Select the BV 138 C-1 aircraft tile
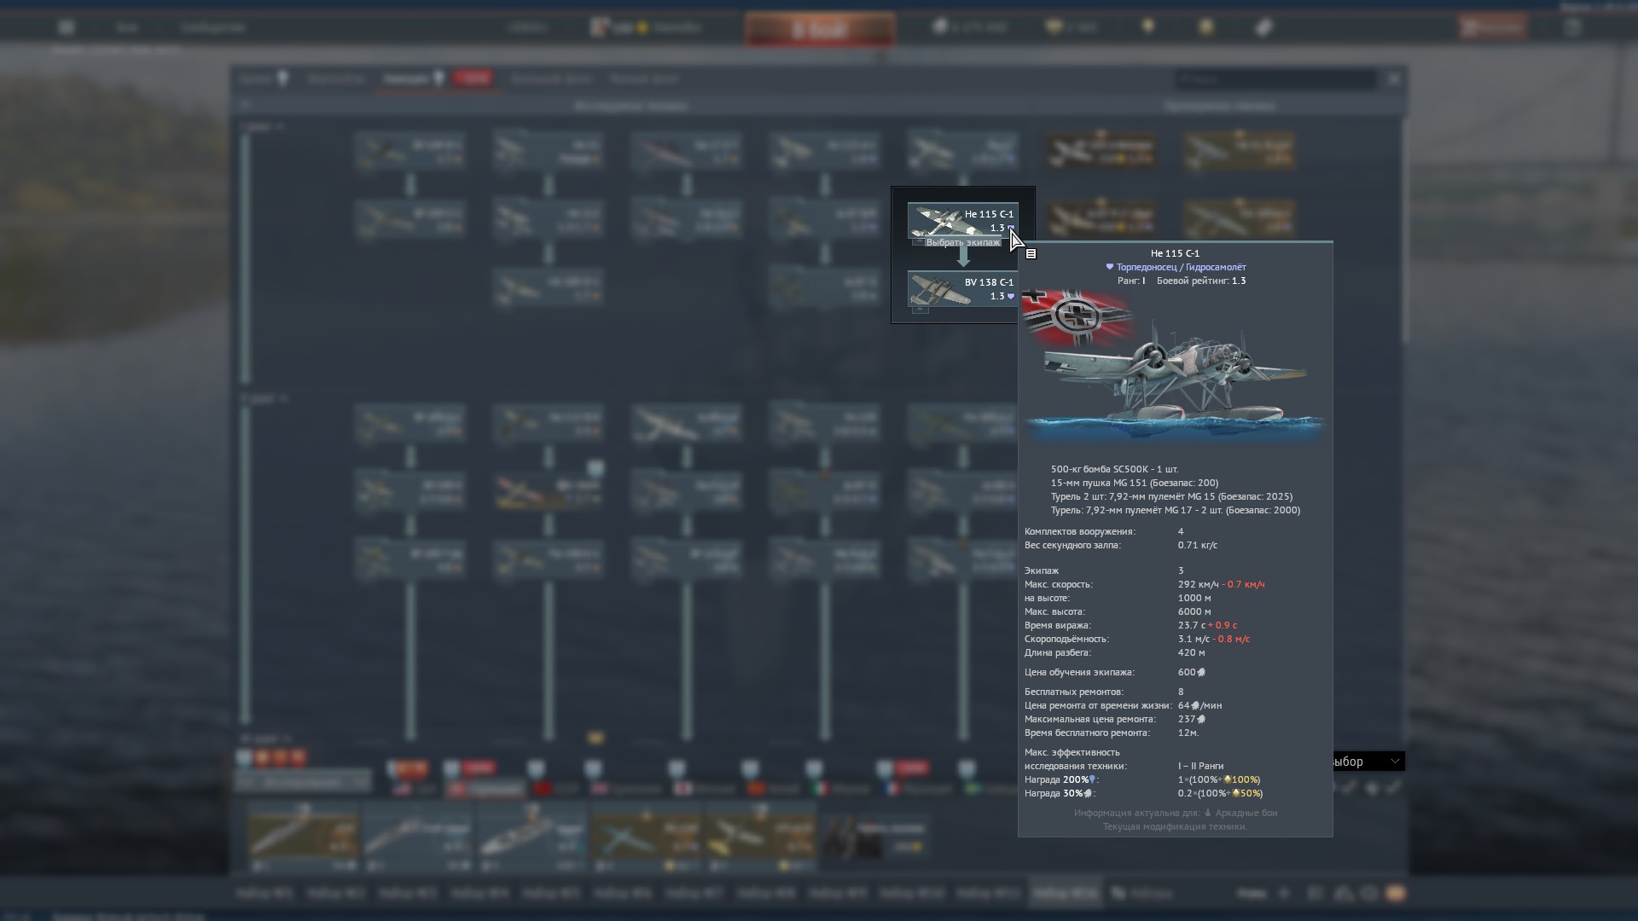This screenshot has width=1638, height=921. click(x=962, y=289)
